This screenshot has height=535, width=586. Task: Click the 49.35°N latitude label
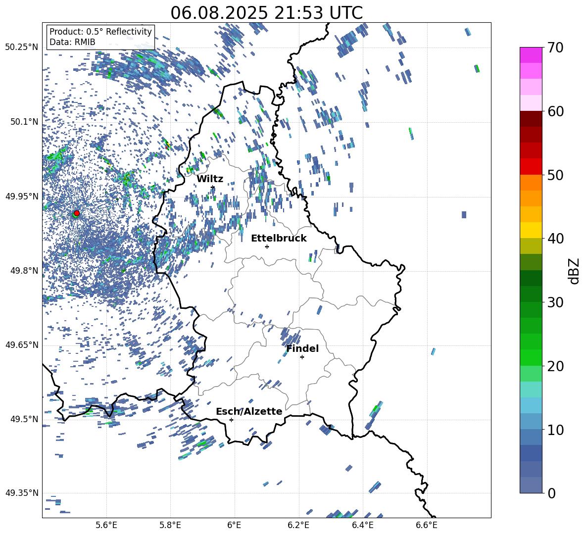22,493
